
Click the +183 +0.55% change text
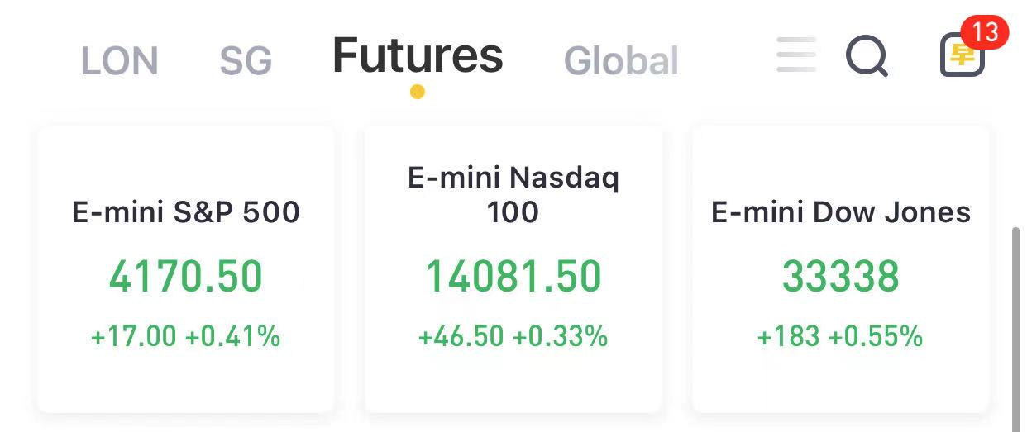841,336
